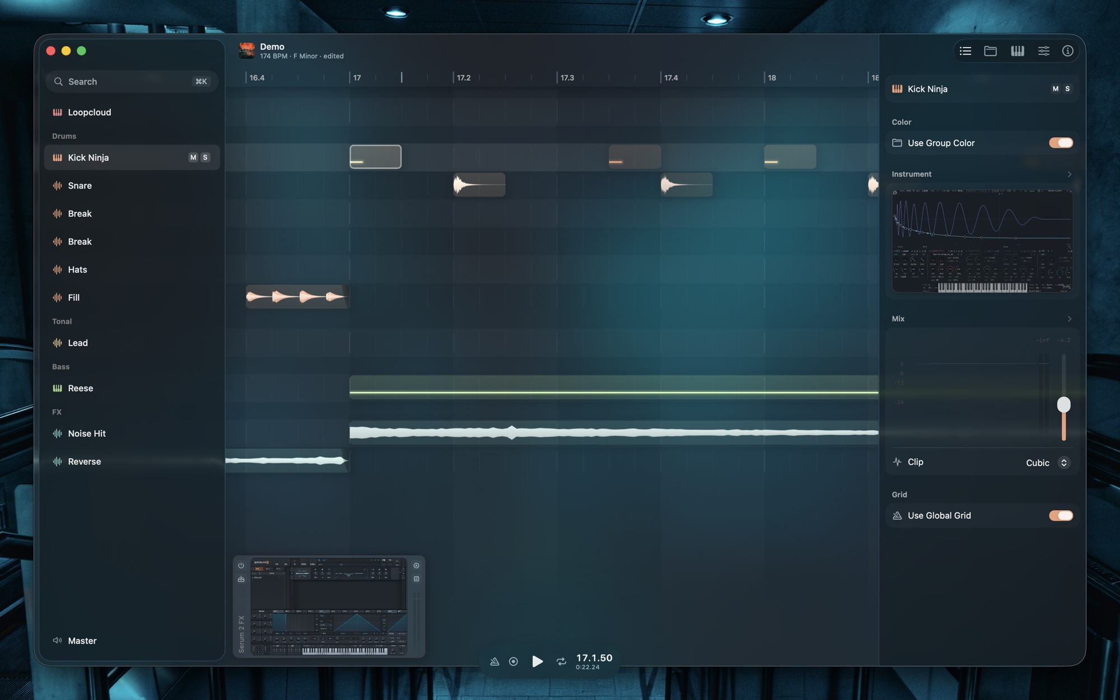Click the record button in transport
1120x700 pixels.
click(513, 661)
